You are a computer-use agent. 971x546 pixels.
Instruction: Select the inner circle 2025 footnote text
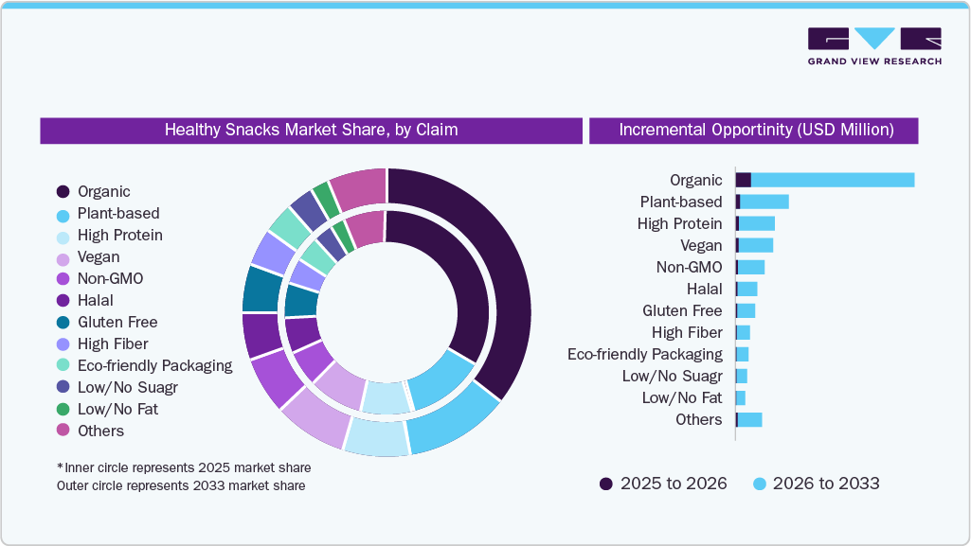tap(184, 467)
